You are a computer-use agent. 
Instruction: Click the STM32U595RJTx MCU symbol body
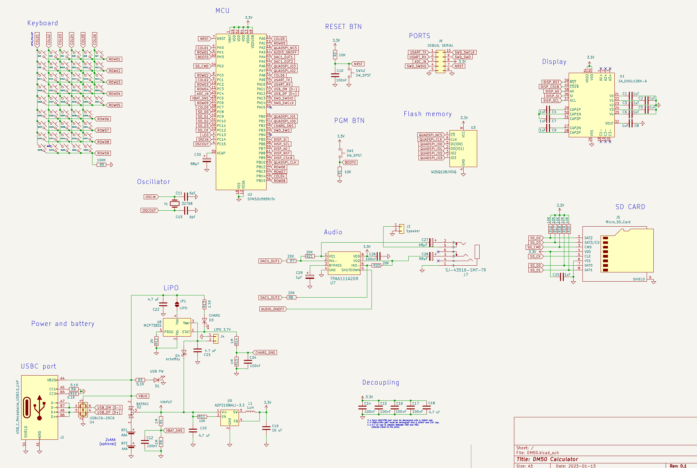coord(241,111)
